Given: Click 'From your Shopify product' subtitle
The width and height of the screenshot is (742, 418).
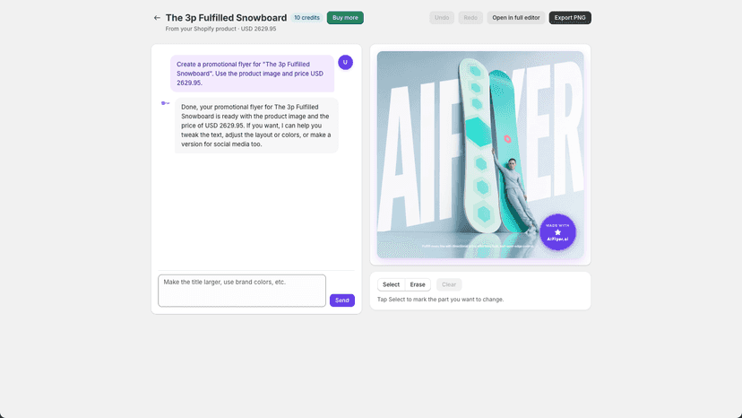Looking at the screenshot, I should click(x=220, y=29).
